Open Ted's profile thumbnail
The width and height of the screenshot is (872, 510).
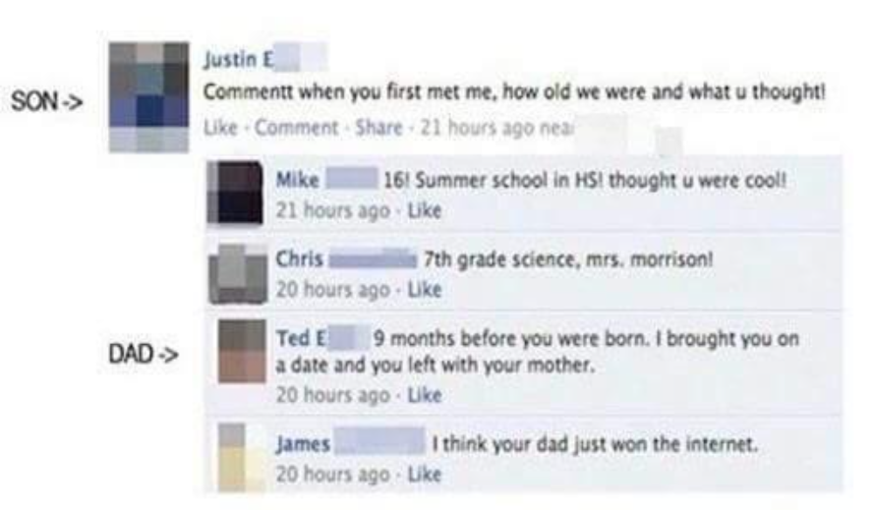coord(242,352)
